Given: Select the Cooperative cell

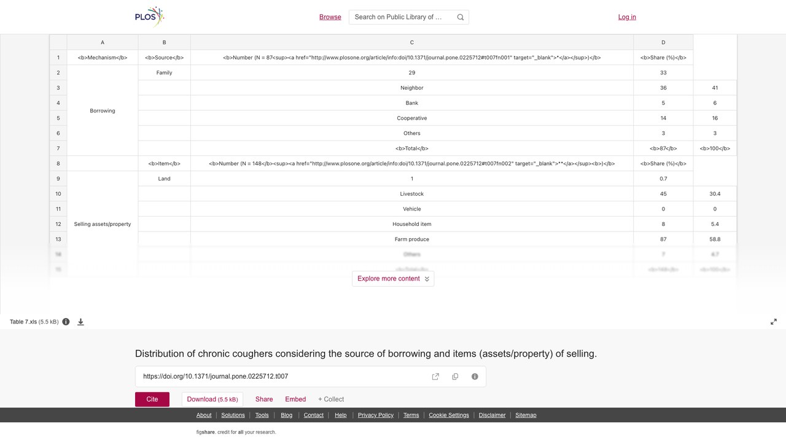Looking at the screenshot, I should pyautogui.click(x=412, y=118).
